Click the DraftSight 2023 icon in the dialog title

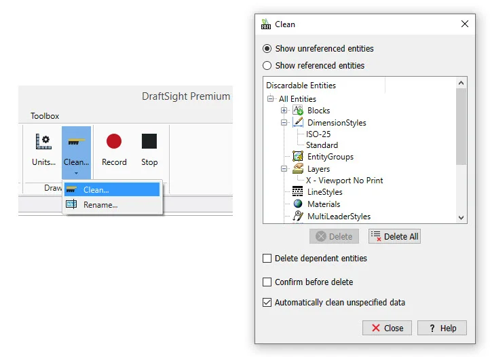[266, 24]
